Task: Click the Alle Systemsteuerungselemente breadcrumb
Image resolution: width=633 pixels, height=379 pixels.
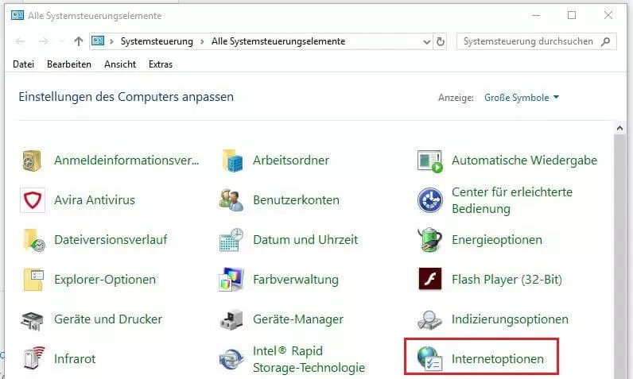Action: [x=278, y=41]
